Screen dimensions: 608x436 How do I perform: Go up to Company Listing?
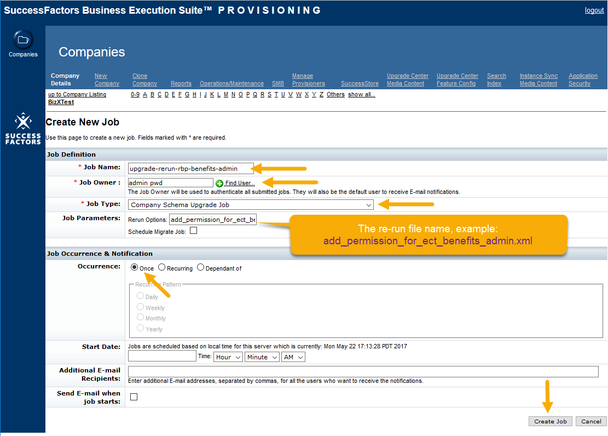coord(77,94)
